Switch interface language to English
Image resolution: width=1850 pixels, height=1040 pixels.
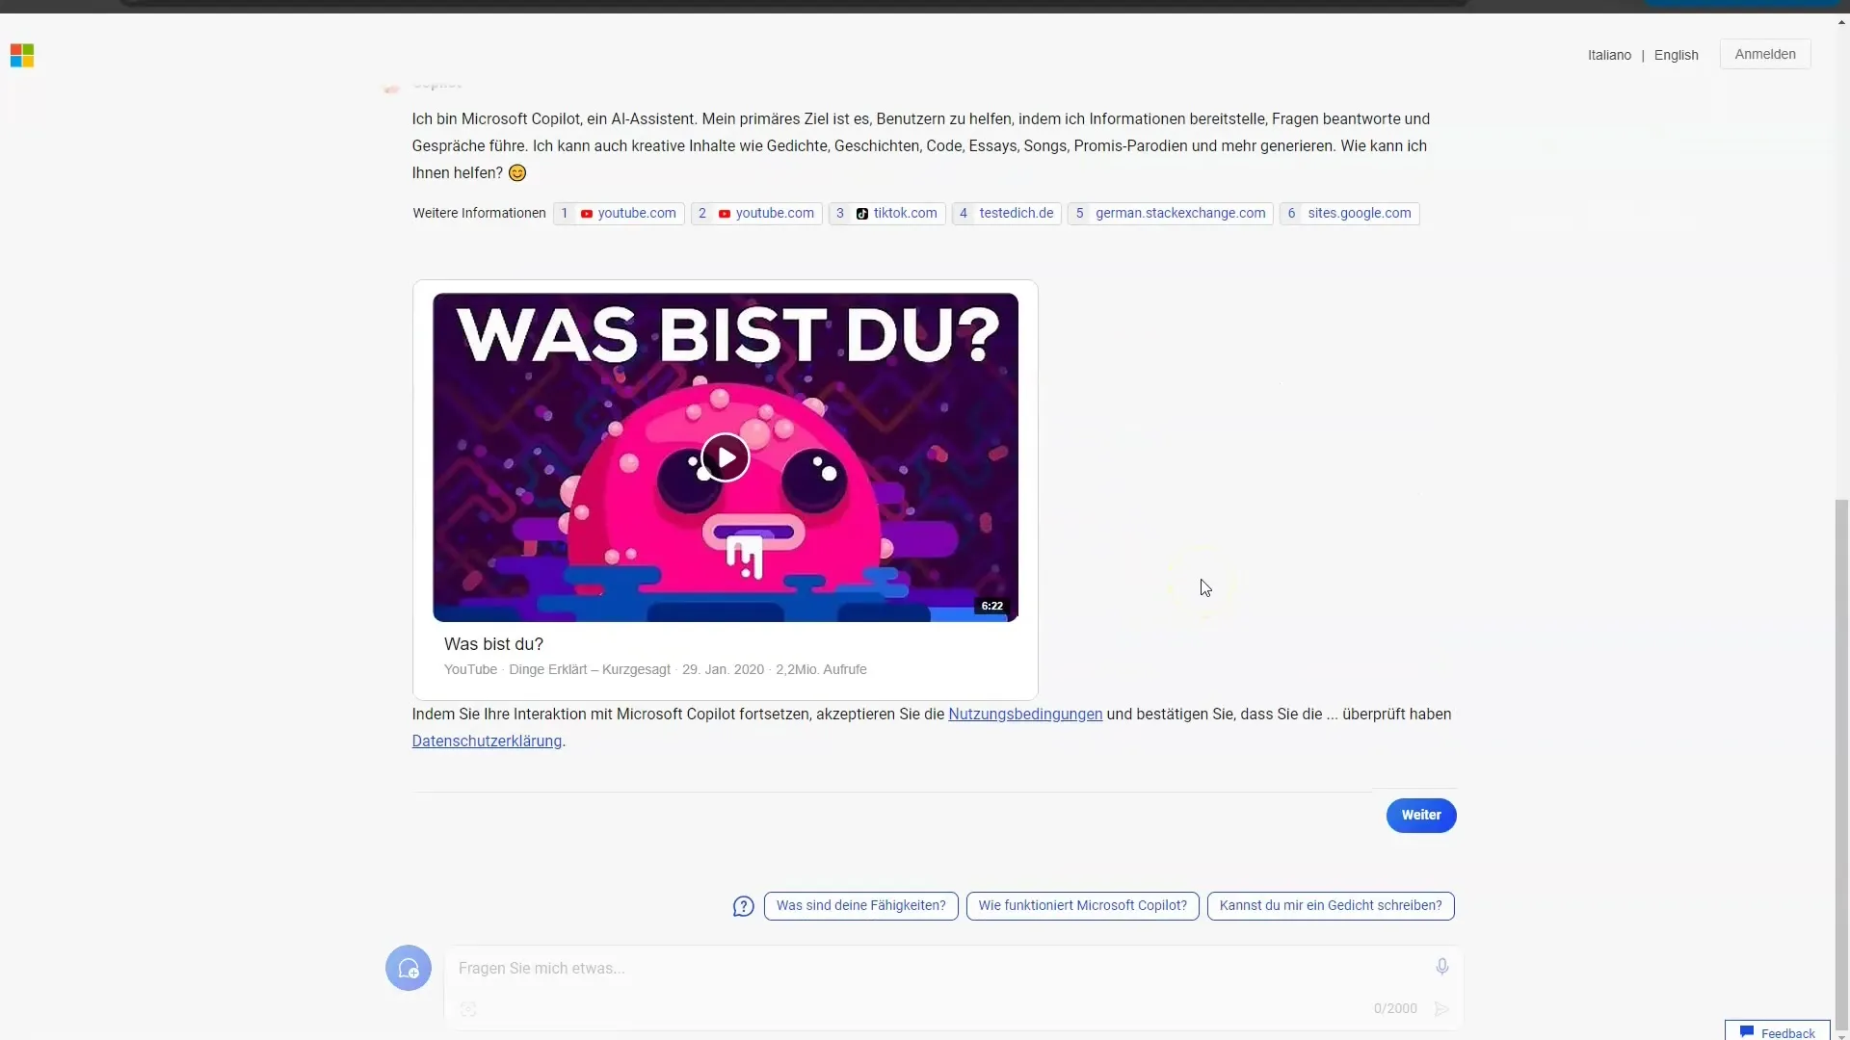pyautogui.click(x=1676, y=55)
